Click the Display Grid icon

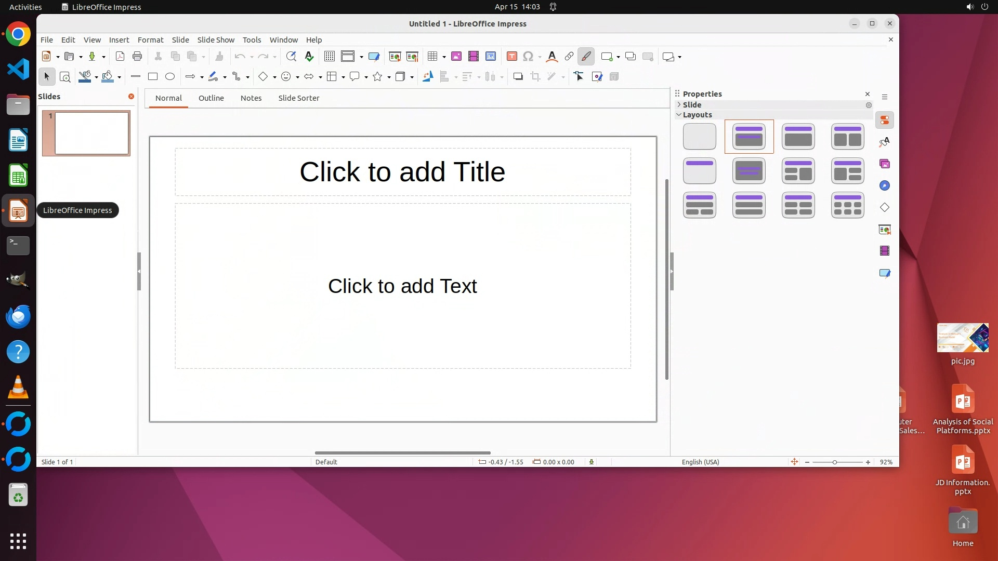tap(330, 57)
